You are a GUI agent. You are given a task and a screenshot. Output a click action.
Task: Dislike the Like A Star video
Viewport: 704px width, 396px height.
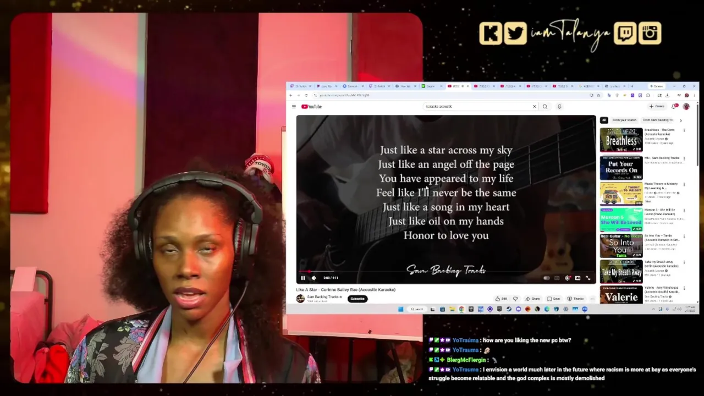tap(515, 299)
